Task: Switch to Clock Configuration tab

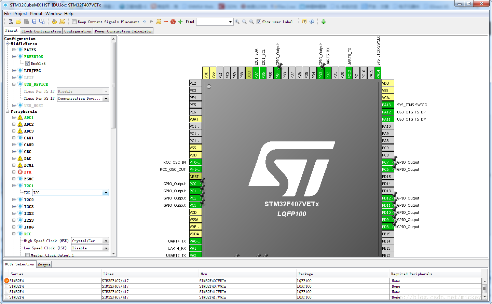Action: coord(41,31)
